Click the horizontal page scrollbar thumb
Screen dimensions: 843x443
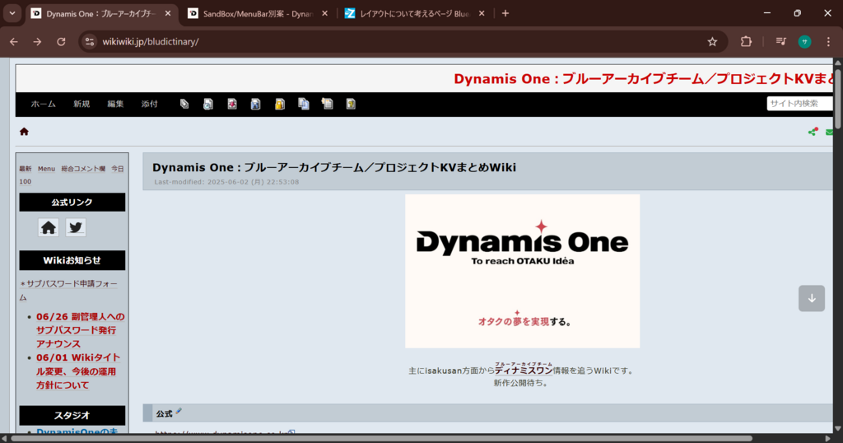click(x=380, y=439)
